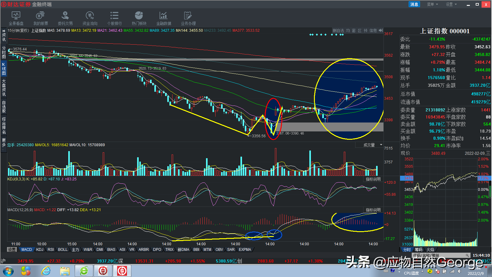Click the 设置 button beside indicator tabs
Viewport: 492px width, 277px height.
point(12,250)
